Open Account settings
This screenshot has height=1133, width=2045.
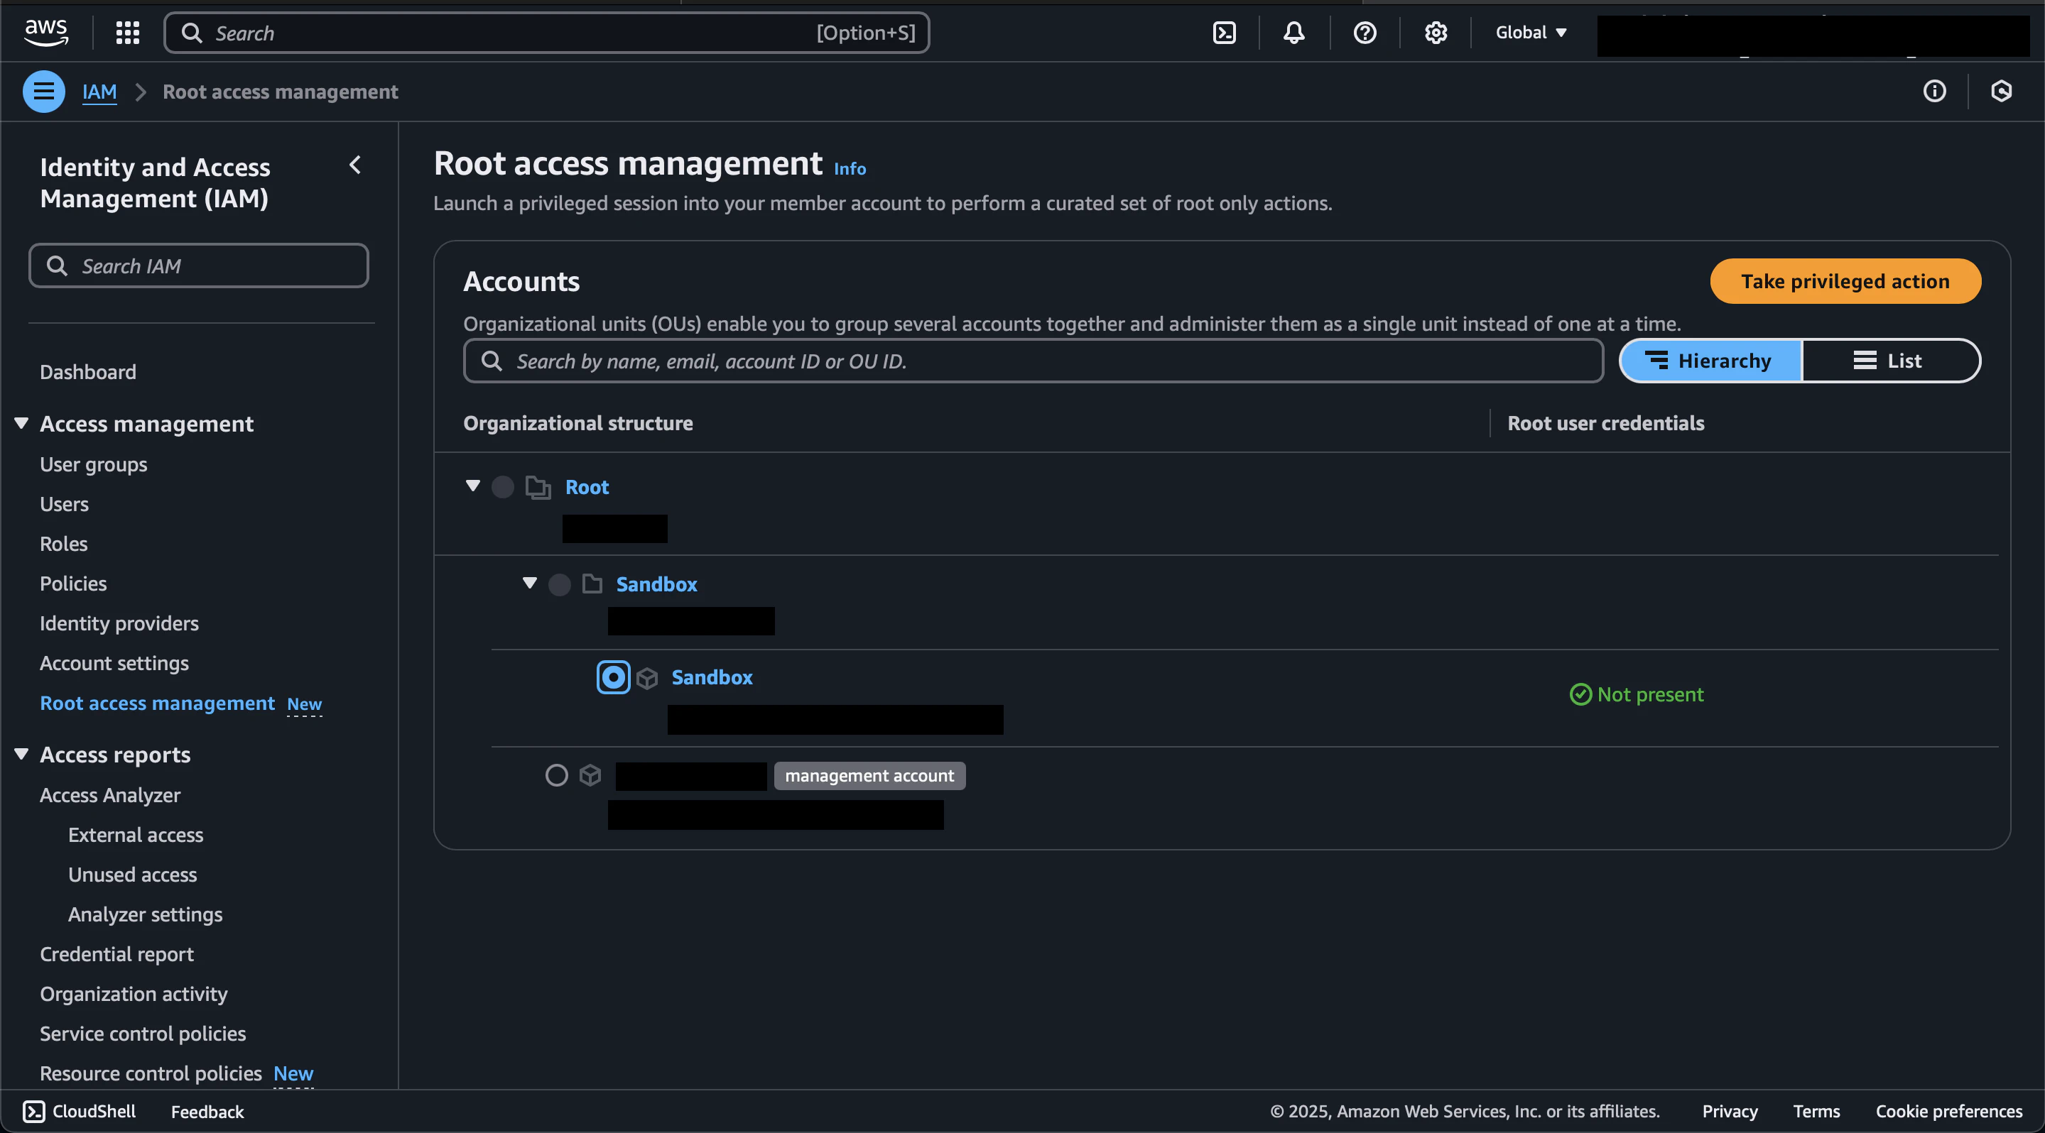pos(114,663)
